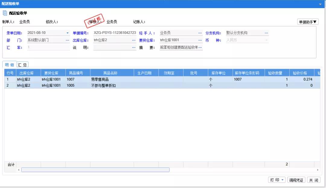Click the 配送验收单 document icon
The image size is (326, 188).
[x=5, y=13]
